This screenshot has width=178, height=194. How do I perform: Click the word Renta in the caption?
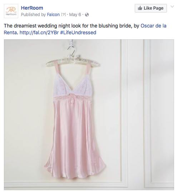click(x=10, y=33)
